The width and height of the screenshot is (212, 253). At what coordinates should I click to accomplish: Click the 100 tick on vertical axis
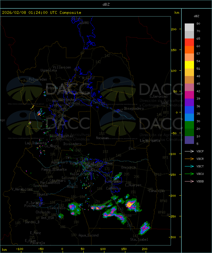click(x=174, y=71)
